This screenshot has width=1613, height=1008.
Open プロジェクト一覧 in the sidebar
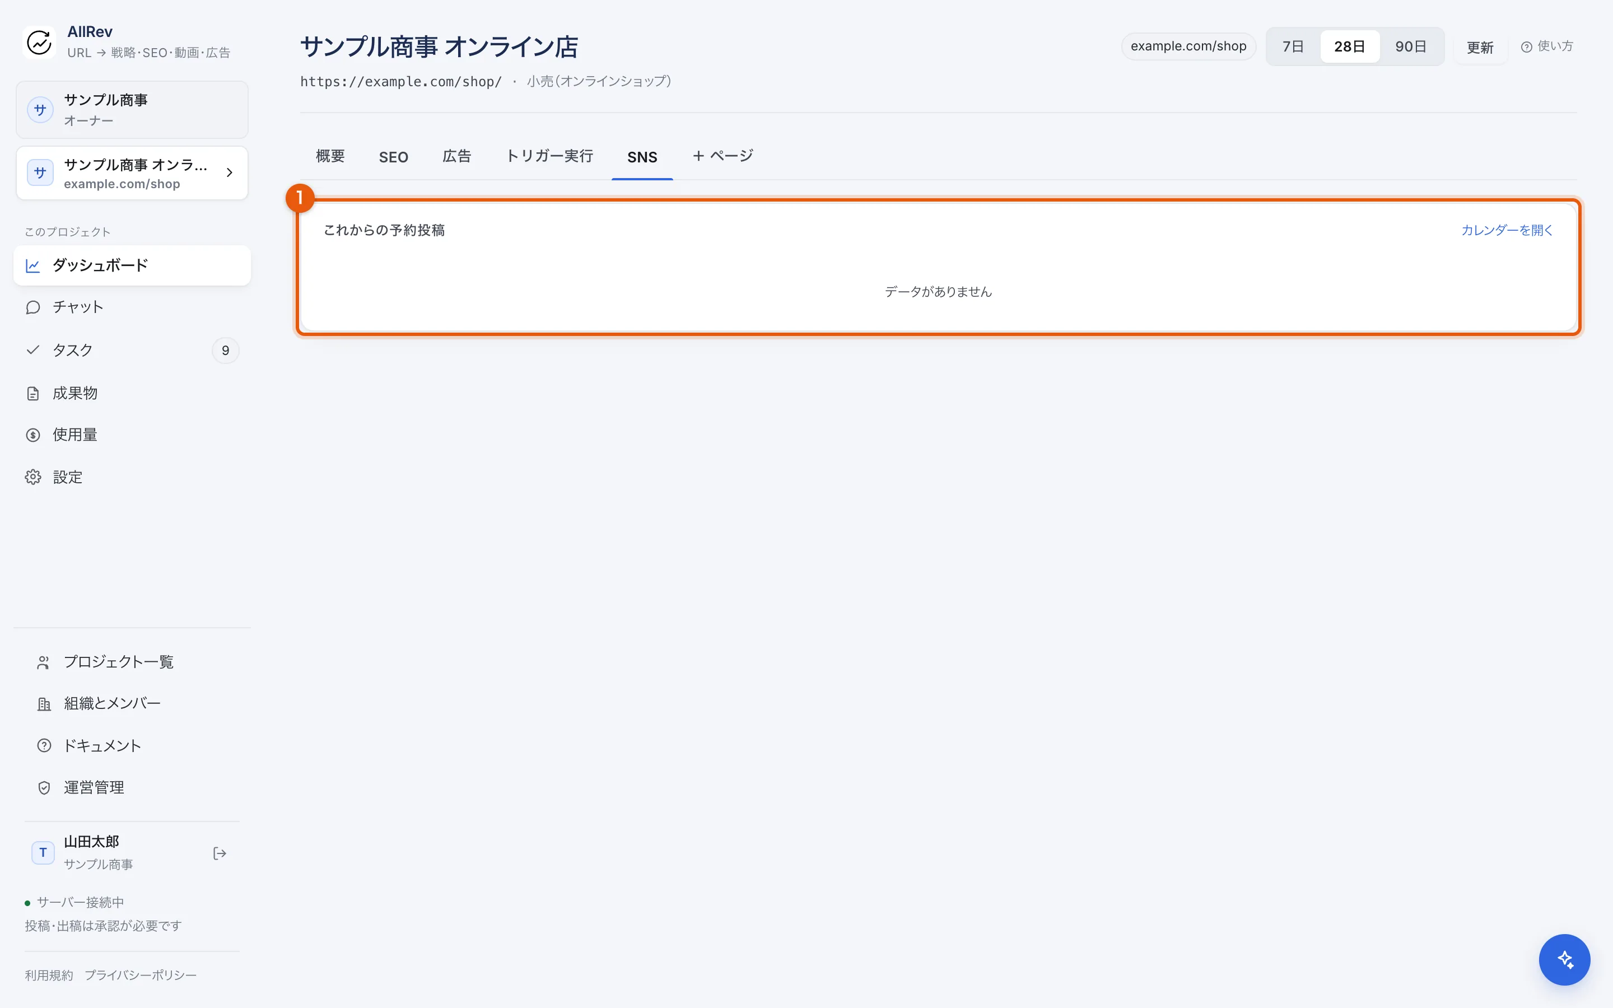point(132,662)
